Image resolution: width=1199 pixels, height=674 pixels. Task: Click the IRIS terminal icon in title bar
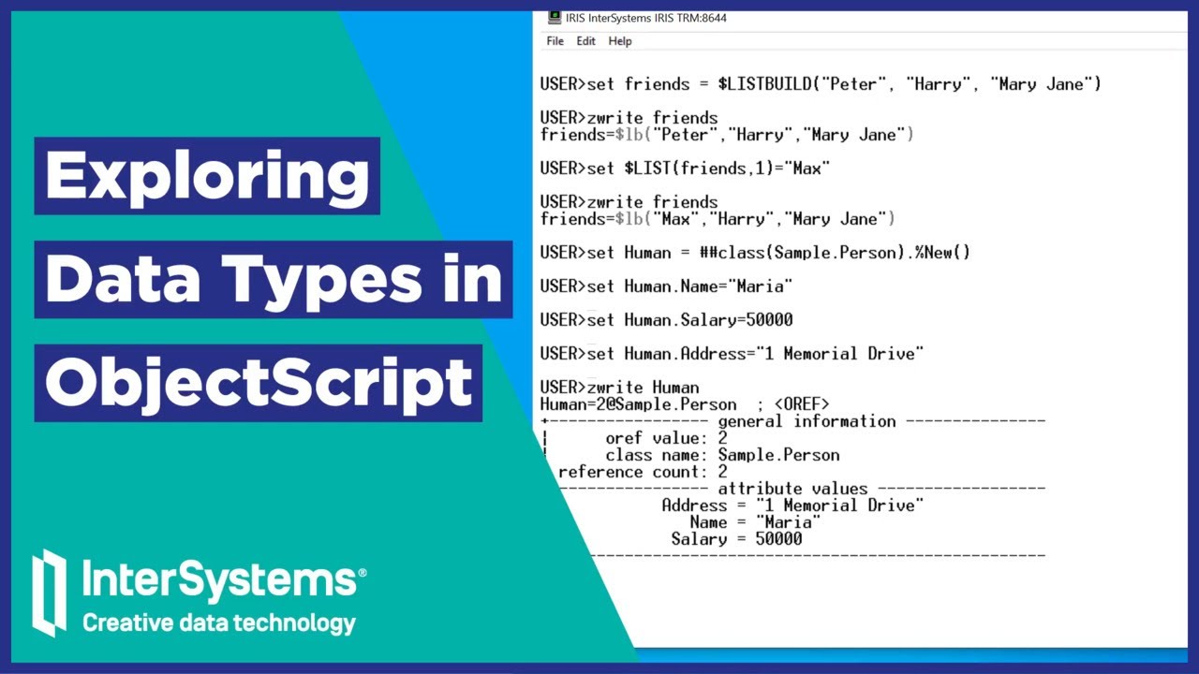(555, 18)
